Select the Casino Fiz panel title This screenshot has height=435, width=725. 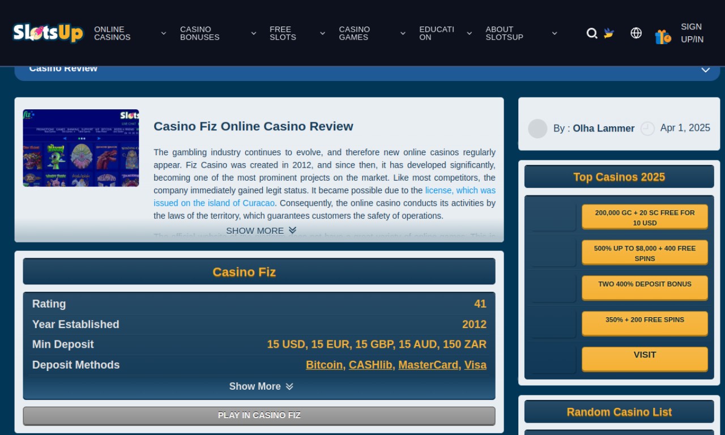pyautogui.click(x=244, y=272)
